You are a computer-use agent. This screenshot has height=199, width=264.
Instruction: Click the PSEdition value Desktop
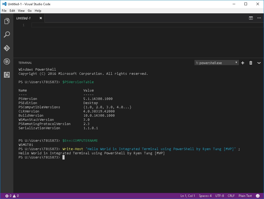tap(91, 103)
